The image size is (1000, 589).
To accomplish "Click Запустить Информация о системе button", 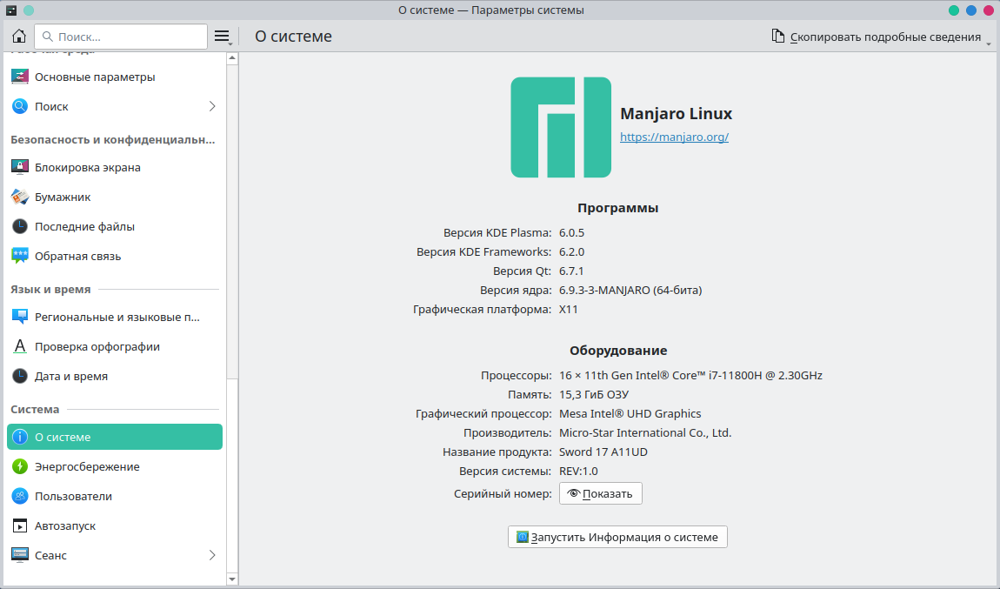I will [617, 537].
